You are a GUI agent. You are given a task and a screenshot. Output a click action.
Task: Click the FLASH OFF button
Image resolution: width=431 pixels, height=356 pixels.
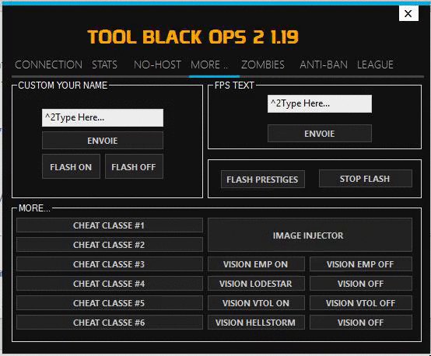pyautogui.click(x=134, y=167)
